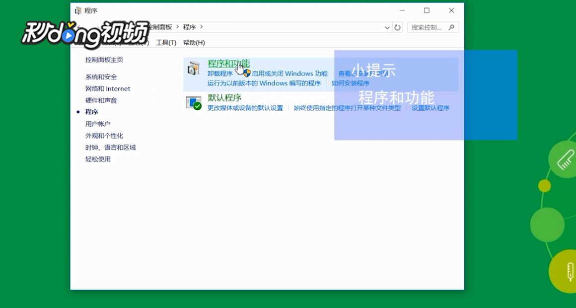Expand the chevron before 程序 in breadcrumb
Viewport: 576px width, 308px height.
click(177, 27)
